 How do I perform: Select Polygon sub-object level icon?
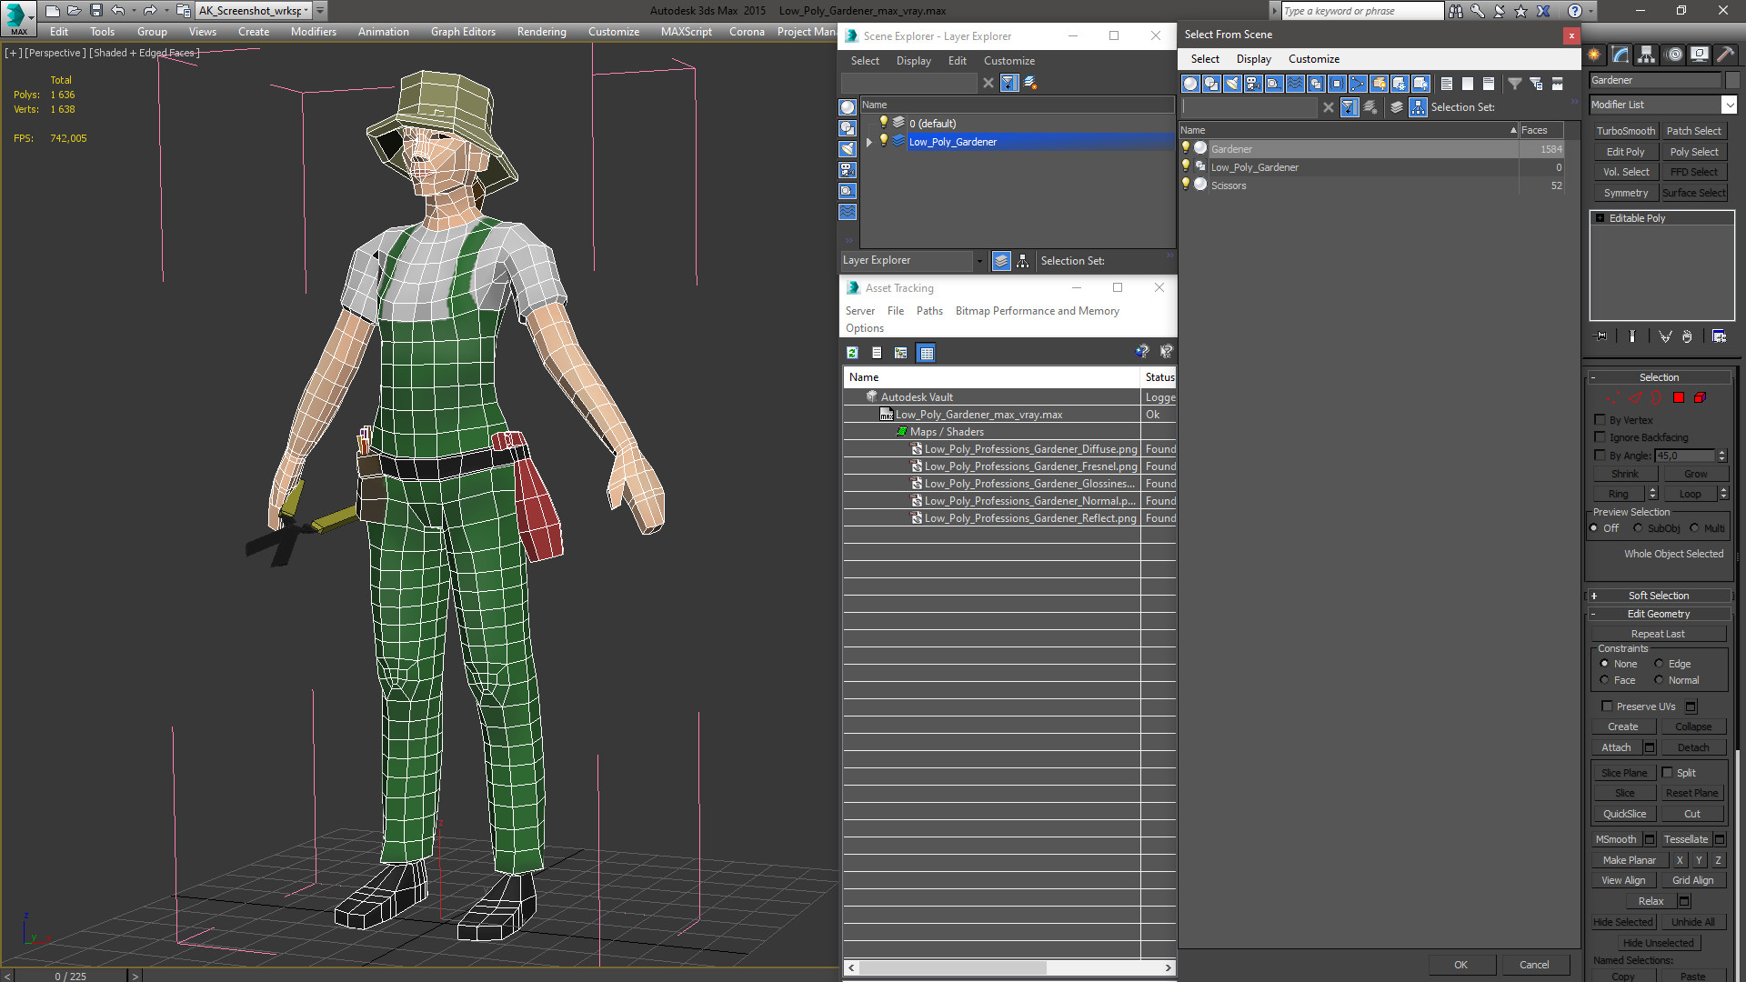(x=1679, y=398)
